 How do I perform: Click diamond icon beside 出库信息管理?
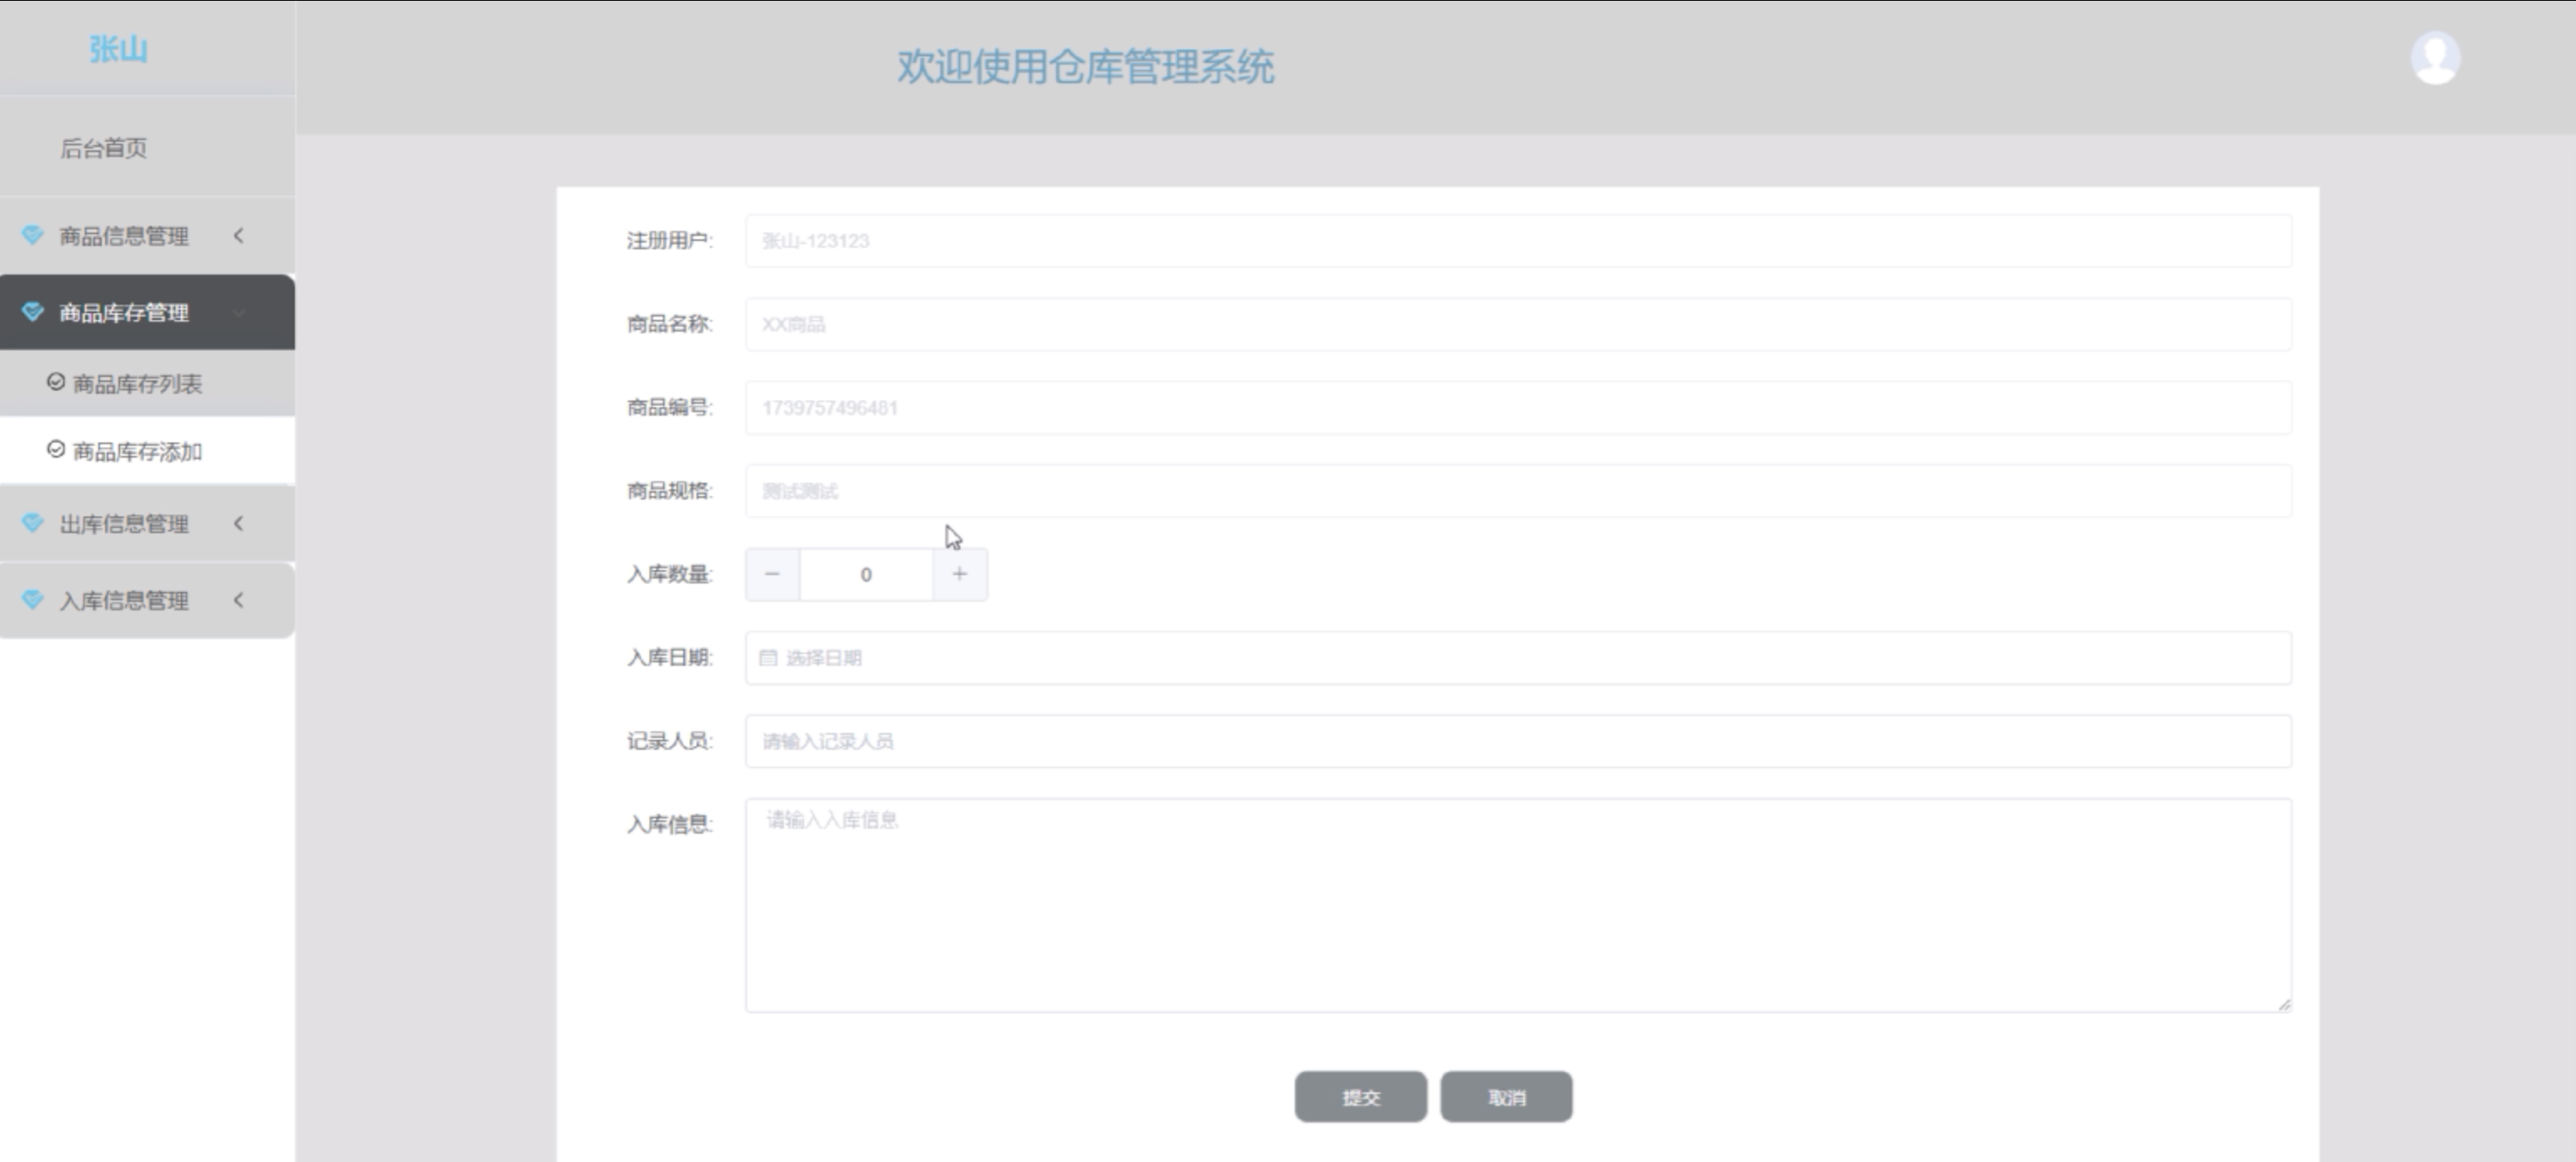coord(33,522)
